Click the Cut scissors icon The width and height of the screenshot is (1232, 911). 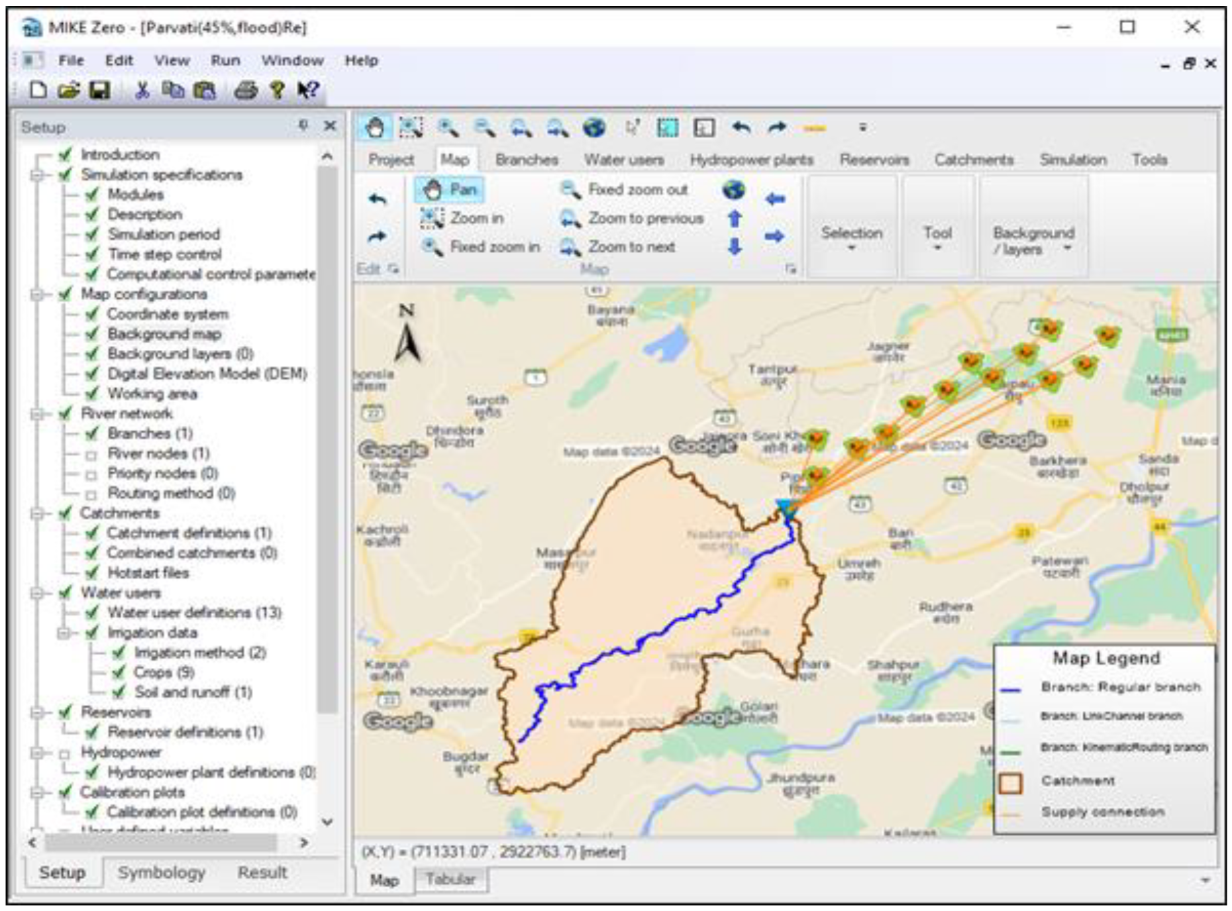tap(142, 90)
